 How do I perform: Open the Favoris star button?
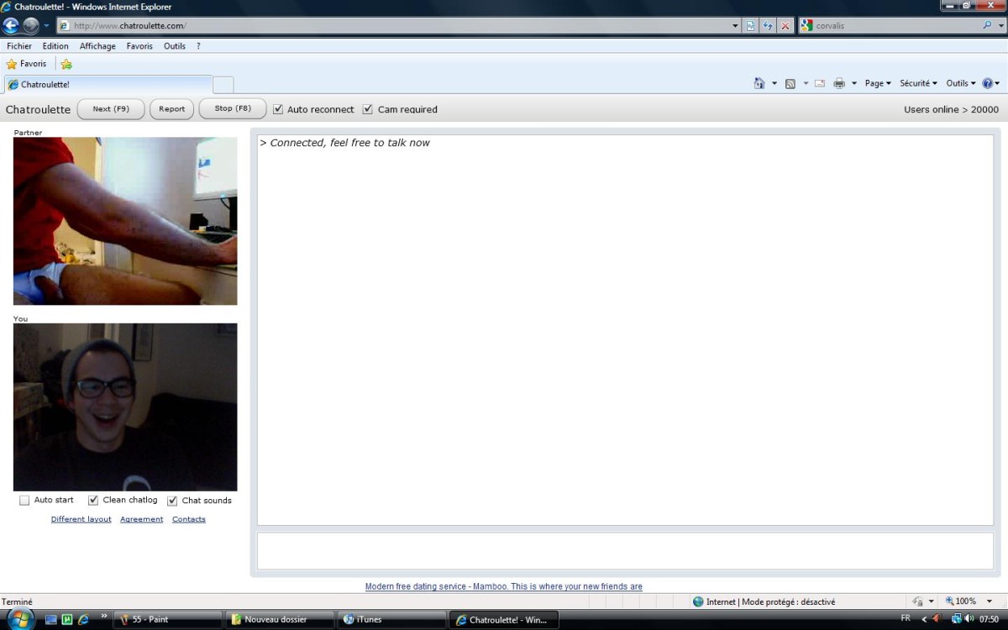(x=26, y=64)
